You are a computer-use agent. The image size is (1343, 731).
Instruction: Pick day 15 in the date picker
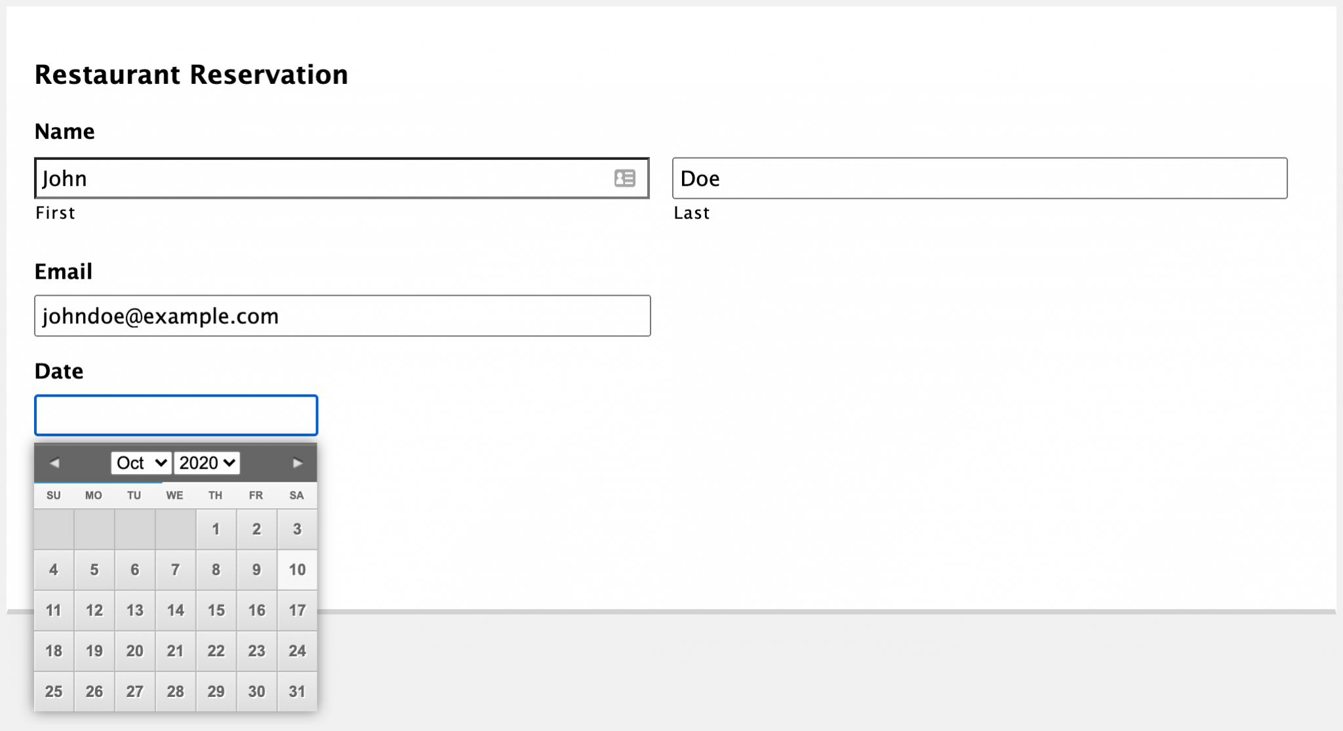[x=216, y=610]
